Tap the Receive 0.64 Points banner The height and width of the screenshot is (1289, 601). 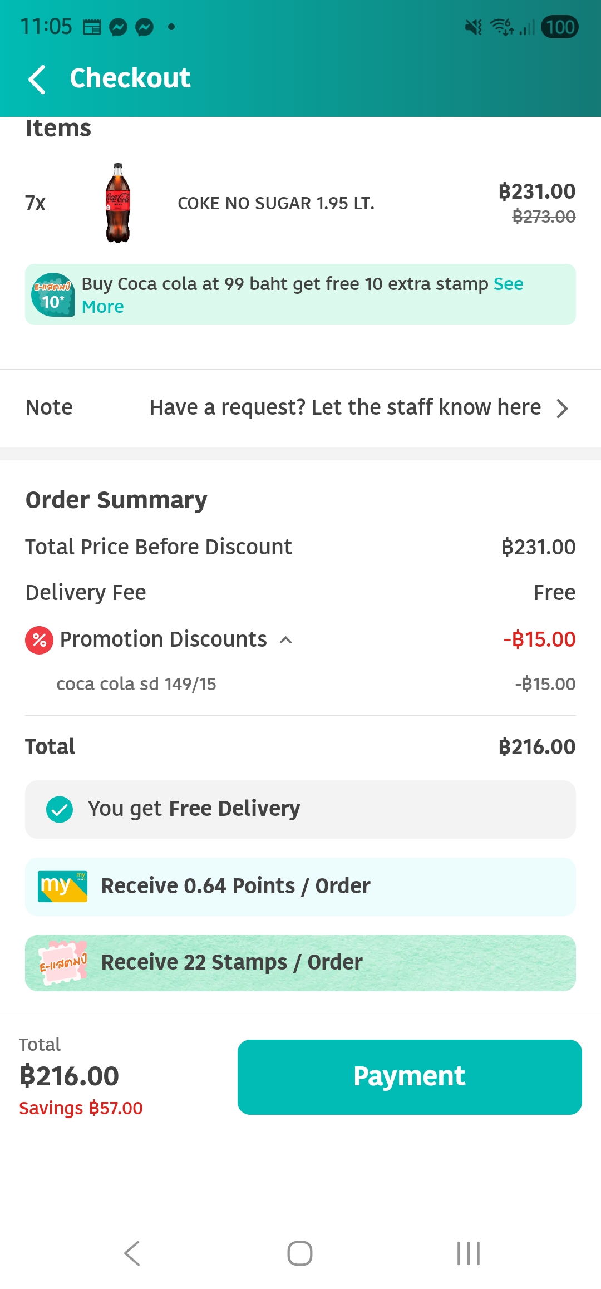coord(300,887)
